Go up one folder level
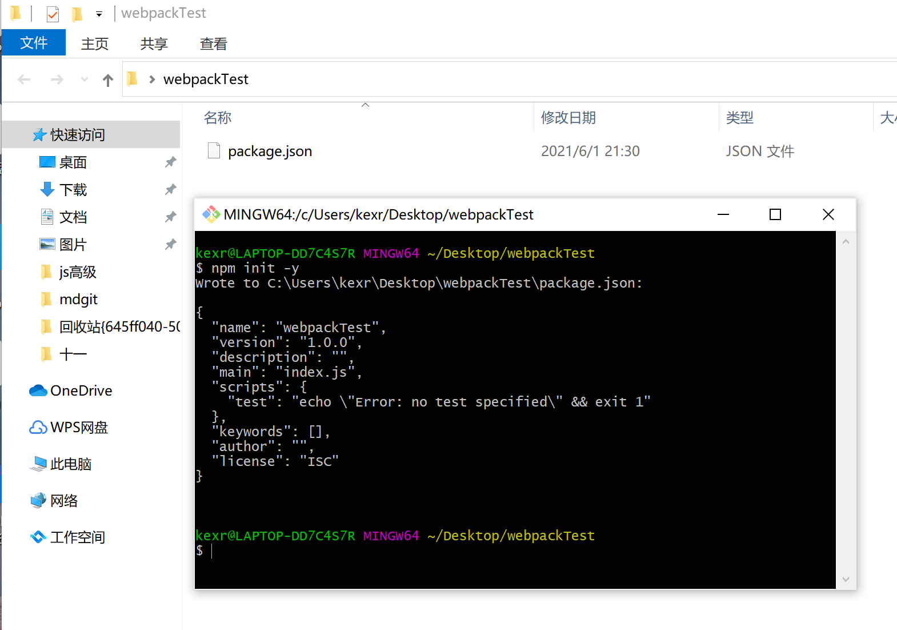 [x=108, y=79]
